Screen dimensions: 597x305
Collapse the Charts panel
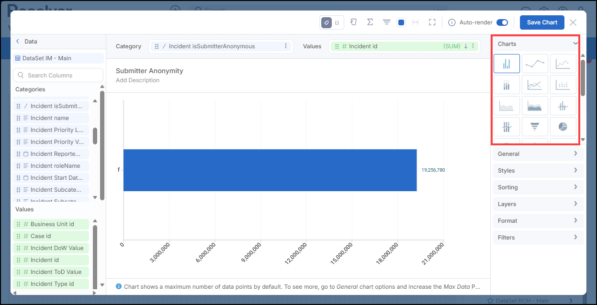[x=575, y=44]
